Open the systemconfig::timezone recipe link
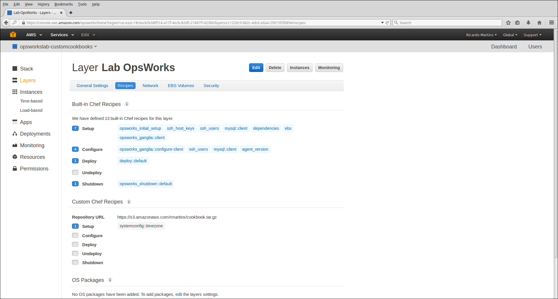558x299 pixels. coord(141,226)
